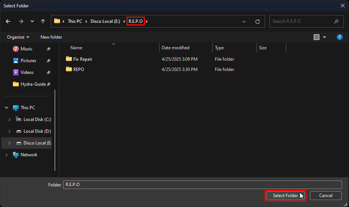Click File folder type of Fix Repair
This screenshot has width=349, height=207.
click(x=224, y=59)
